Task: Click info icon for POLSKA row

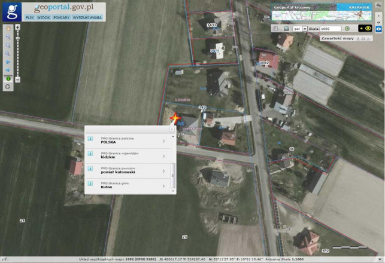Action: 90,139
